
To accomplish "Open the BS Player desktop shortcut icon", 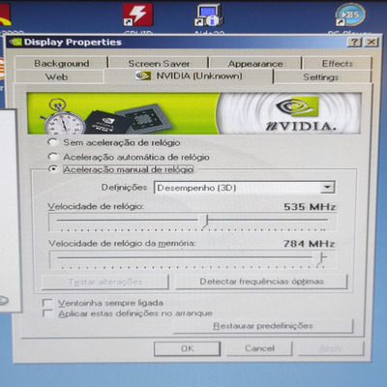I will 350,15.
